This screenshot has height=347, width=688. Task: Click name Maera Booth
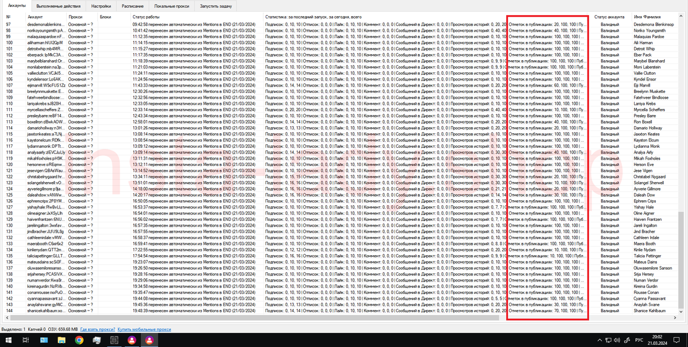point(645,243)
